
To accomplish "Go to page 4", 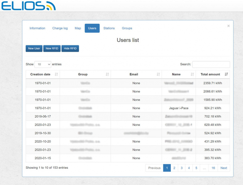I will (189, 168).
